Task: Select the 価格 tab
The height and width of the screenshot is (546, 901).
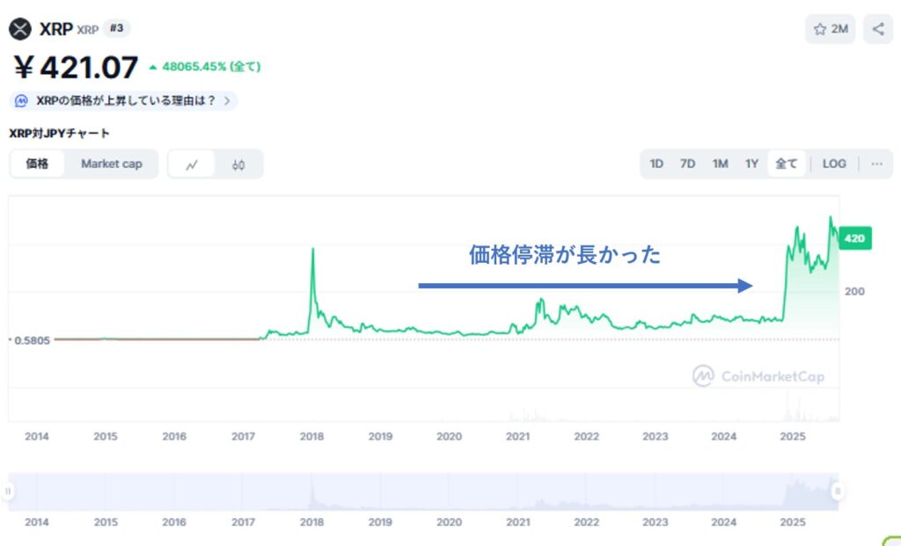Action: click(x=37, y=164)
